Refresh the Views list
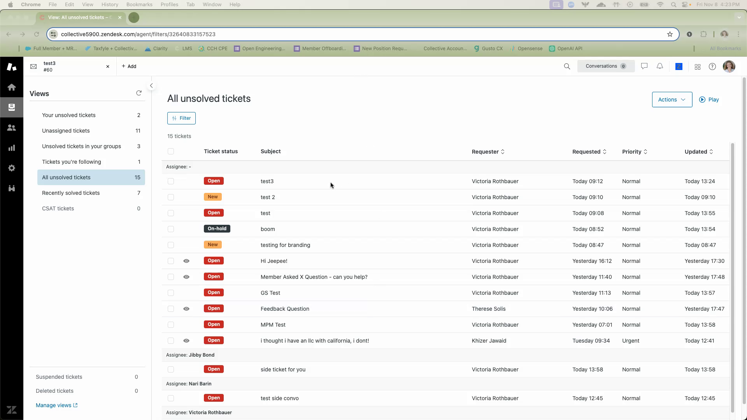This screenshot has width=747, height=420. tap(139, 93)
